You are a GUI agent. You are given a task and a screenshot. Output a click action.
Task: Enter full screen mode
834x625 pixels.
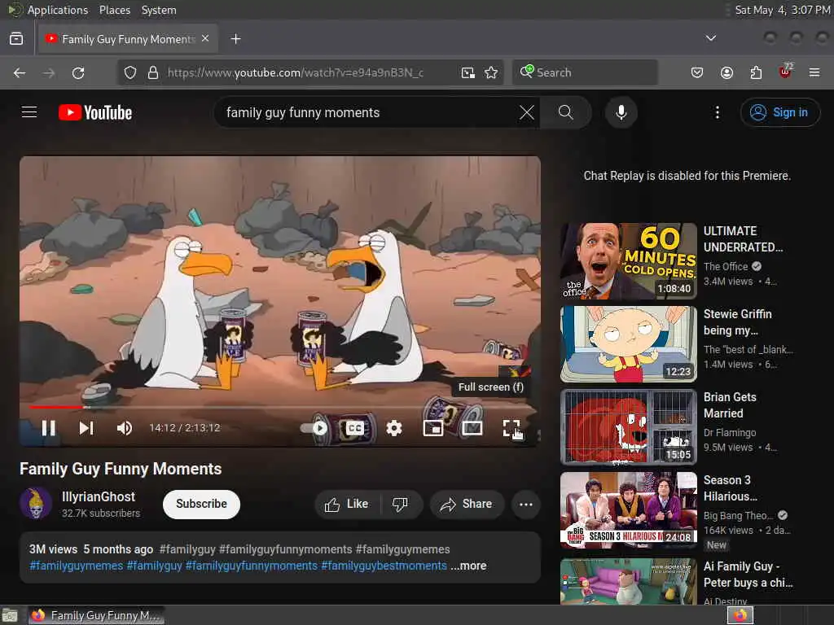(x=511, y=428)
